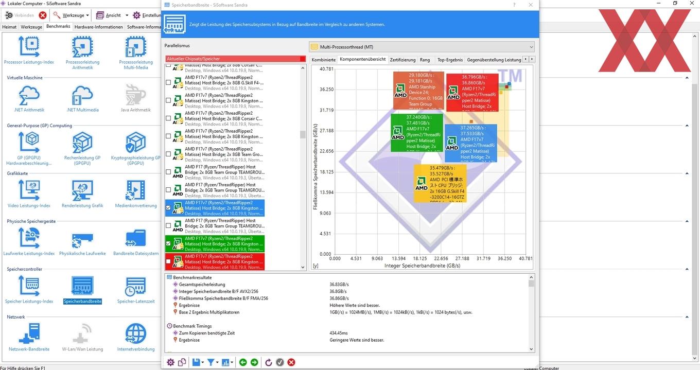
Task: Click the copy icon in dialog toolbar
Action: (182, 362)
